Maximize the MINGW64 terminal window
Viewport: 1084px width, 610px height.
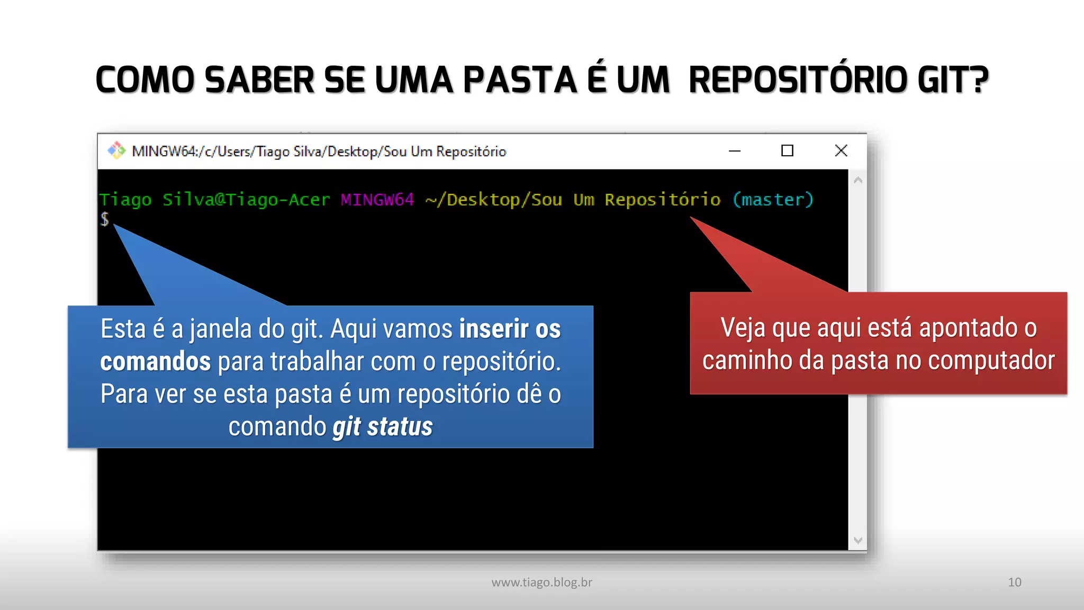tap(787, 151)
